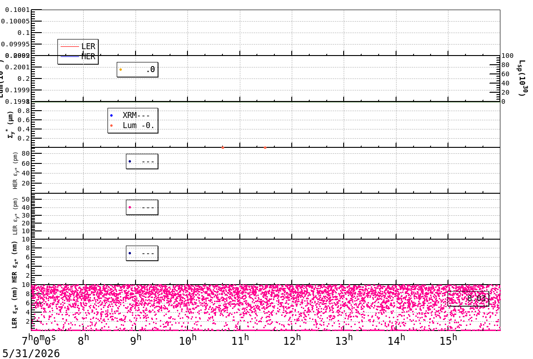Click the HER εy* panel legend box

[x=142, y=162]
